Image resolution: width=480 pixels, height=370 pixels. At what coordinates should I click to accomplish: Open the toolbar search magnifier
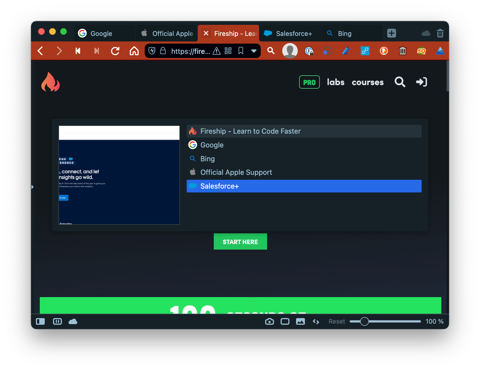pos(271,51)
